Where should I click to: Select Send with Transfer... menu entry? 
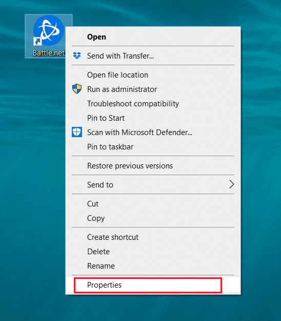click(153, 55)
